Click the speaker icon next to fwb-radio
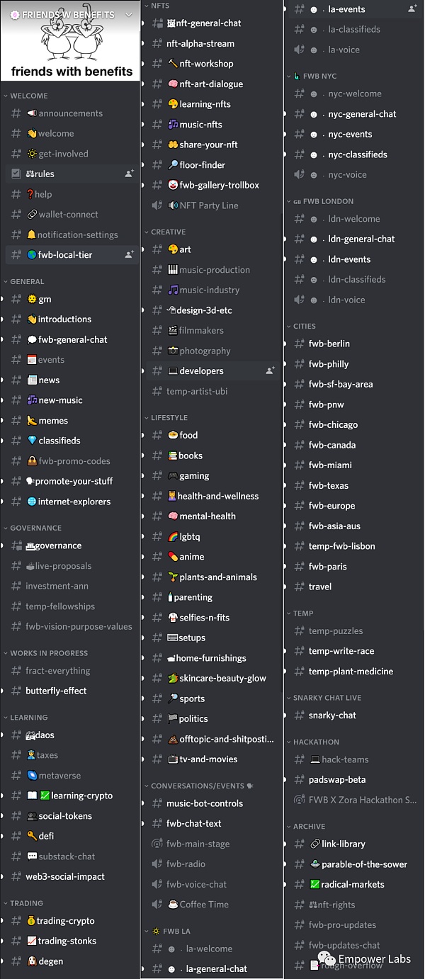The image size is (425, 979). click(157, 864)
